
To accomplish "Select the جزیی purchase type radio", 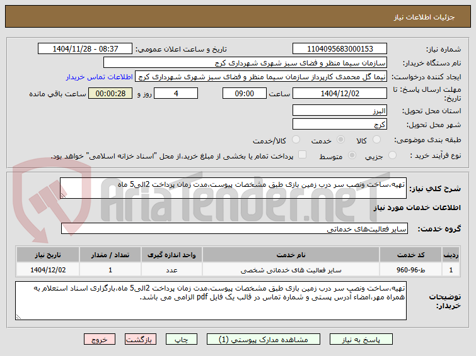I will pyautogui.click(x=392, y=155).
